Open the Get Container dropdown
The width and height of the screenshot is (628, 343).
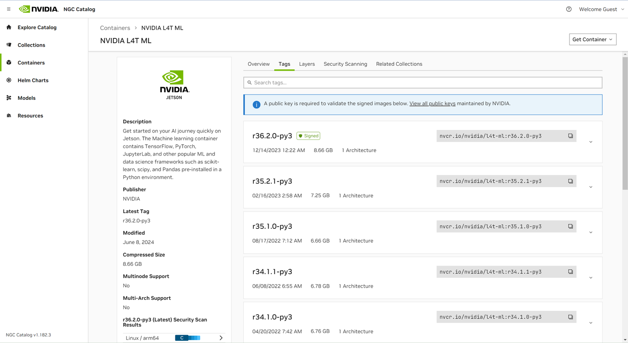click(593, 39)
